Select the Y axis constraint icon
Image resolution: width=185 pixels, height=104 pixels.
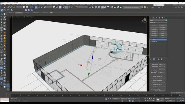coord(1,70)
